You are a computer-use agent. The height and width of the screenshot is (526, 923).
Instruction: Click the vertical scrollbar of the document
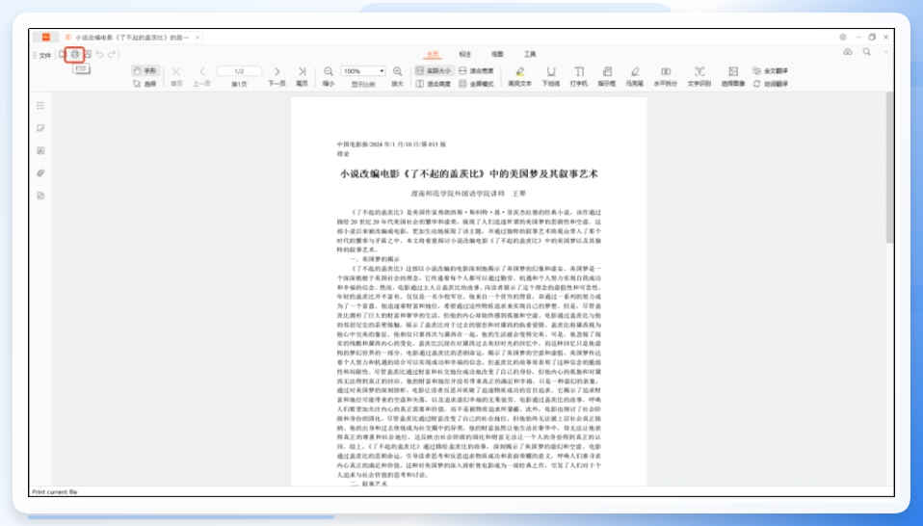[889, 168]
